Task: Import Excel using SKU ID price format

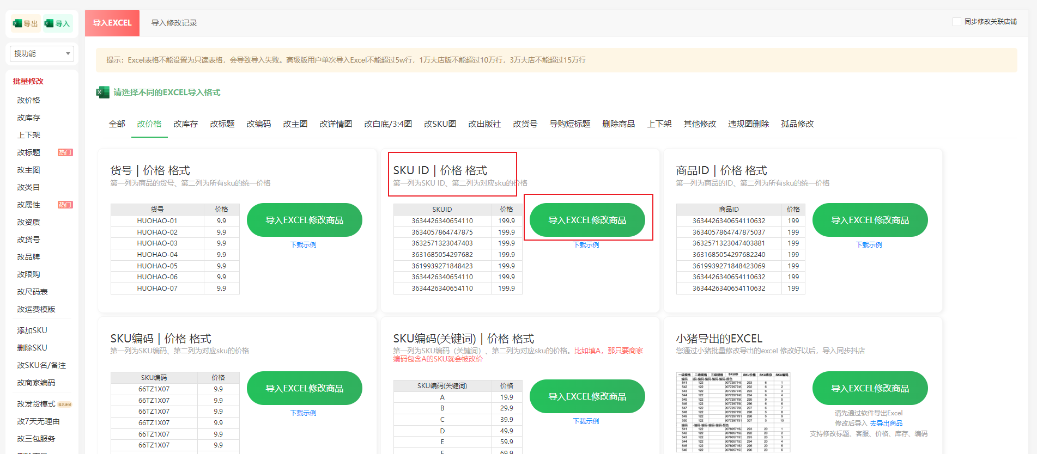Action: [587, 220]
